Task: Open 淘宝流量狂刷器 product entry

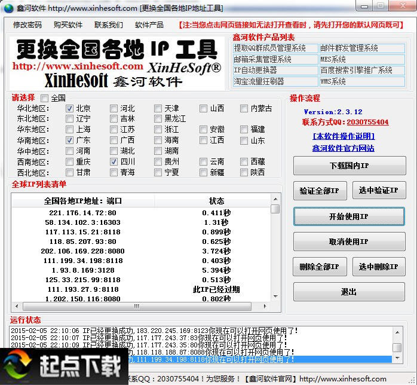Action: pyautogui.click(x=275, y=81)
